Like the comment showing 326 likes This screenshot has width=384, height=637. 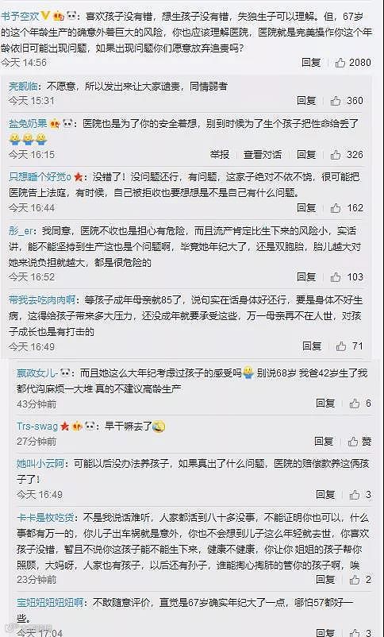click(336, 155)
